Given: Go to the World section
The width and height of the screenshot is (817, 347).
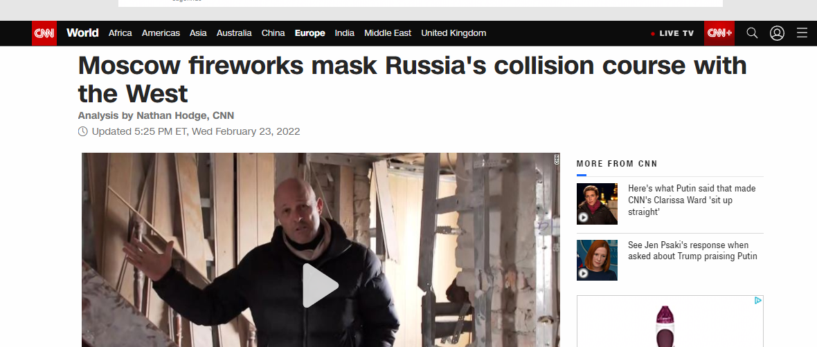Looking at the screenshot, I should click(x=82, y=32).
